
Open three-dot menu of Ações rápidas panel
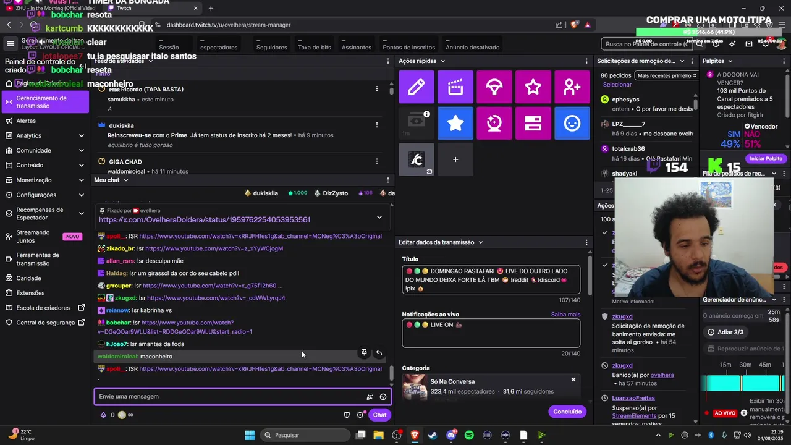pyautogui.click(x=587, y=61)
